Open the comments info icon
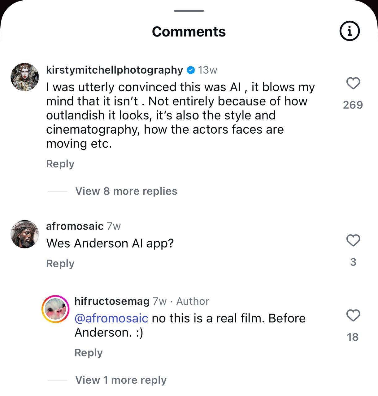The width and height of the screenshot is (378, 396). point(350,31)
